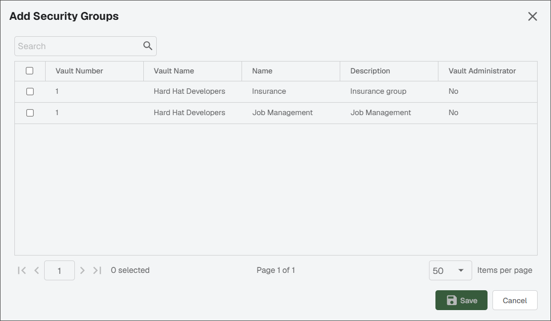Click the Page 1 of 1 label
551x321 pixels.
pyautogui.click(x=276, y=270)
